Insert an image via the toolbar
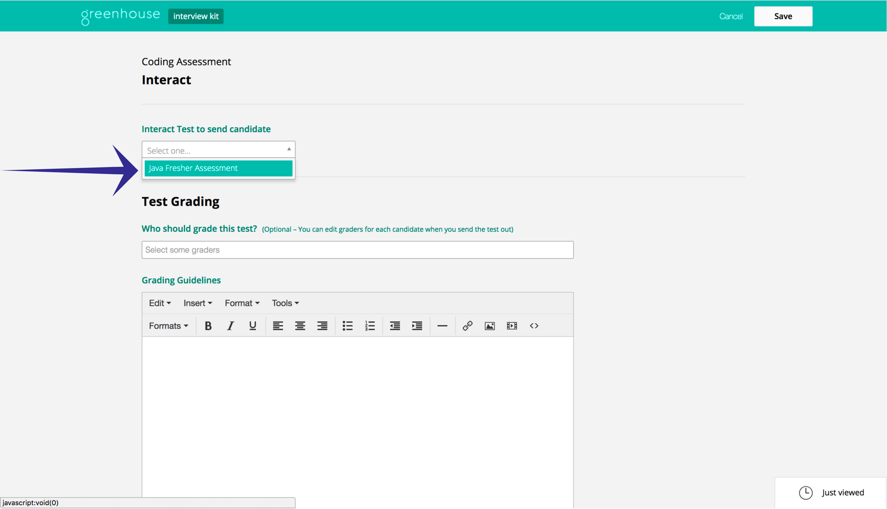This screenshot has height=509, width=887. click(490, 326)
